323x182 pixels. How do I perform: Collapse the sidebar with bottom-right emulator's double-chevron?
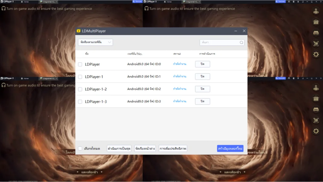coord(321,78)
